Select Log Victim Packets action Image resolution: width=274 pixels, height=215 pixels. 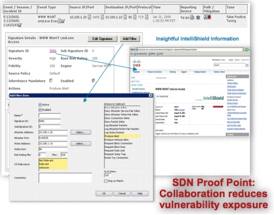click(x=122, y=132)
